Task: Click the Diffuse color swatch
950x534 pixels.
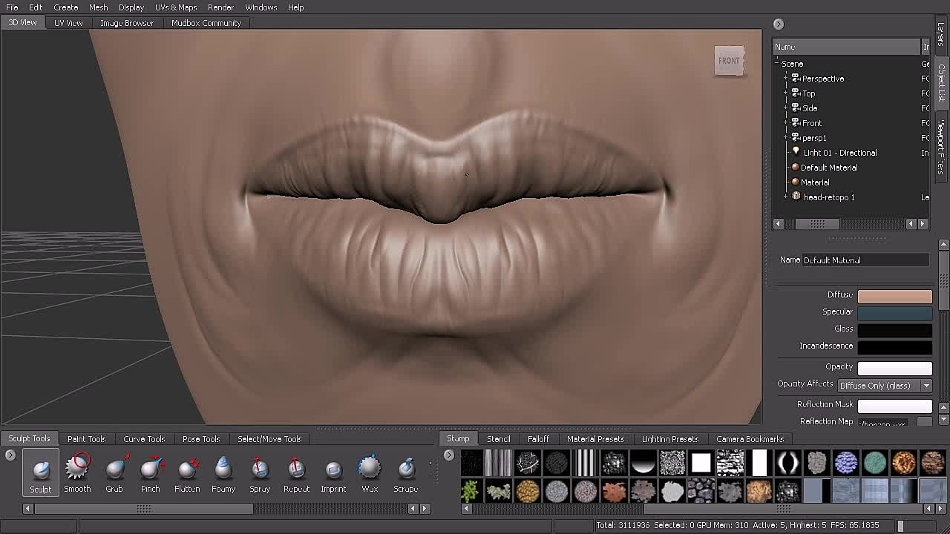Action: [894, 294]
